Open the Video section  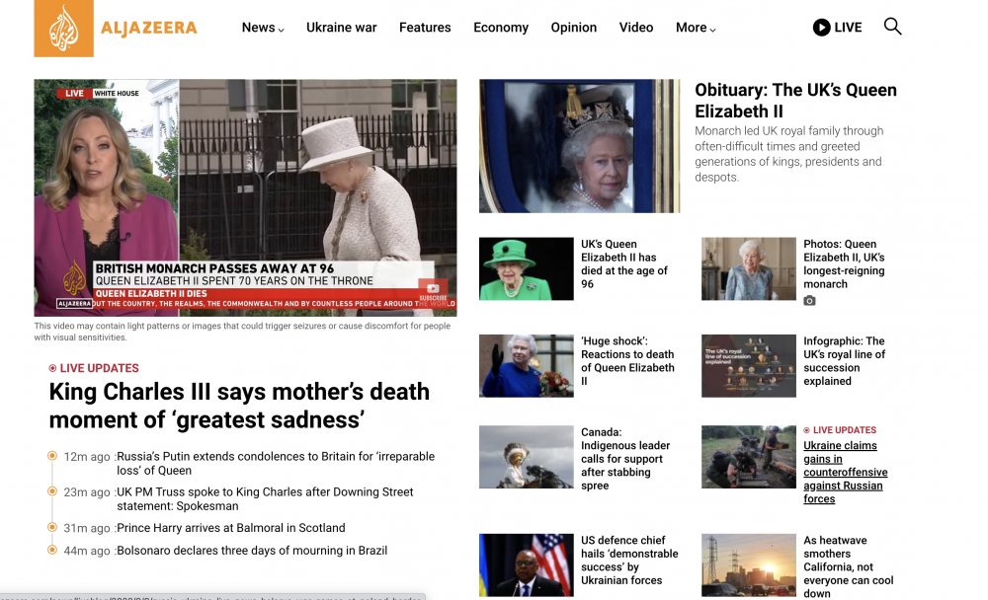(635, 28)
